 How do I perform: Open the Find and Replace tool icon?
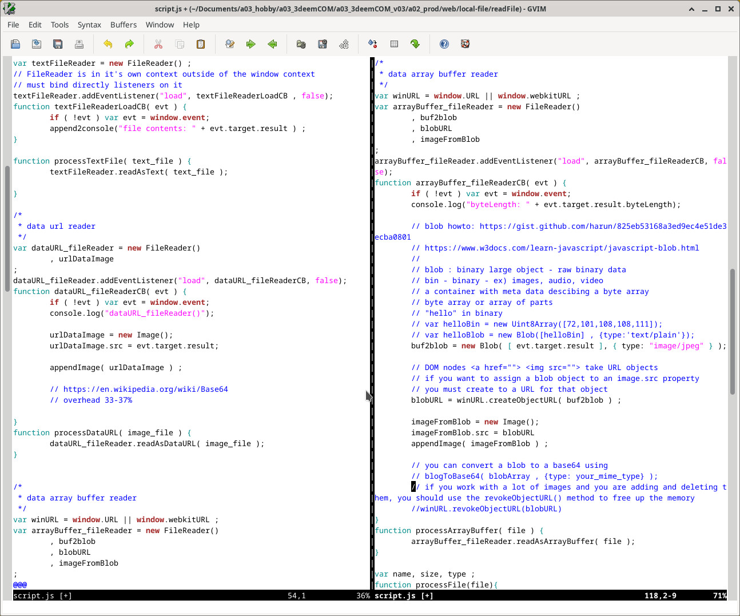tap(230, 44)
